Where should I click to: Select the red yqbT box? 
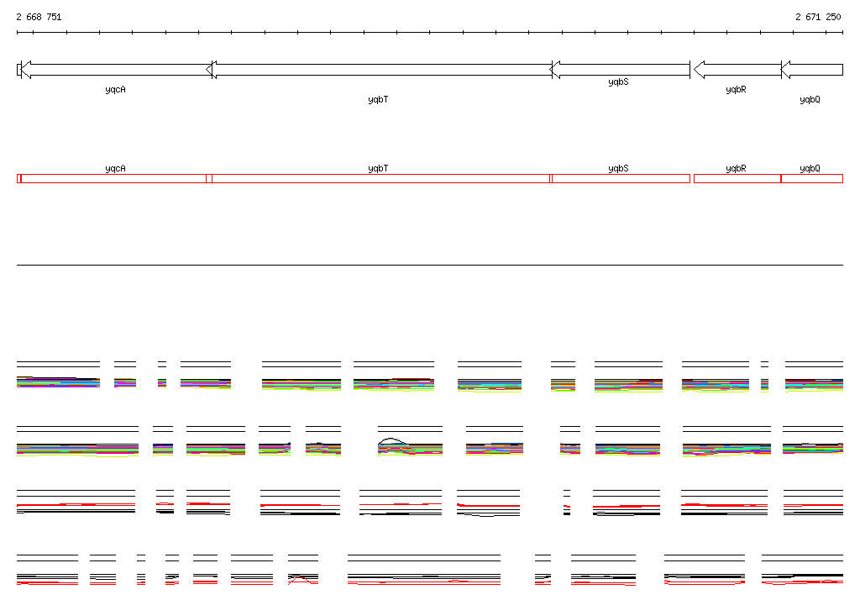point(380,178)
